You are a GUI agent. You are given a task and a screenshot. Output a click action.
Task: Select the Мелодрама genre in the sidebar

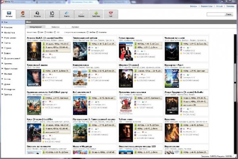click(x=10, y=89)
